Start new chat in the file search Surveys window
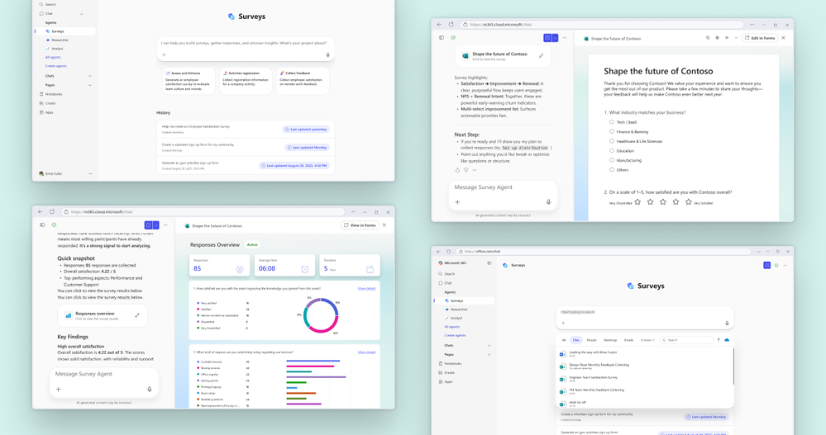Image resolution: width=826 pixels, height=435 pixels. click(x=767, y=265)
